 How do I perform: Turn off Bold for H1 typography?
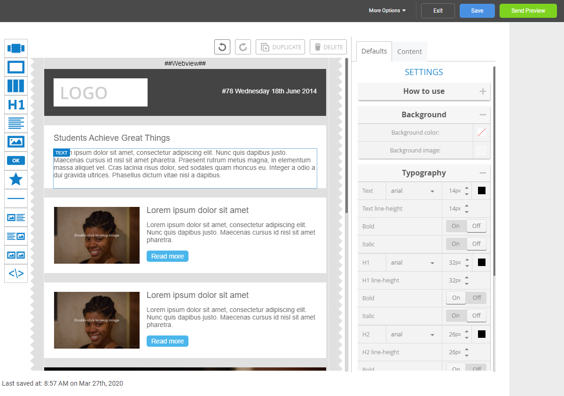coord(477,298)
